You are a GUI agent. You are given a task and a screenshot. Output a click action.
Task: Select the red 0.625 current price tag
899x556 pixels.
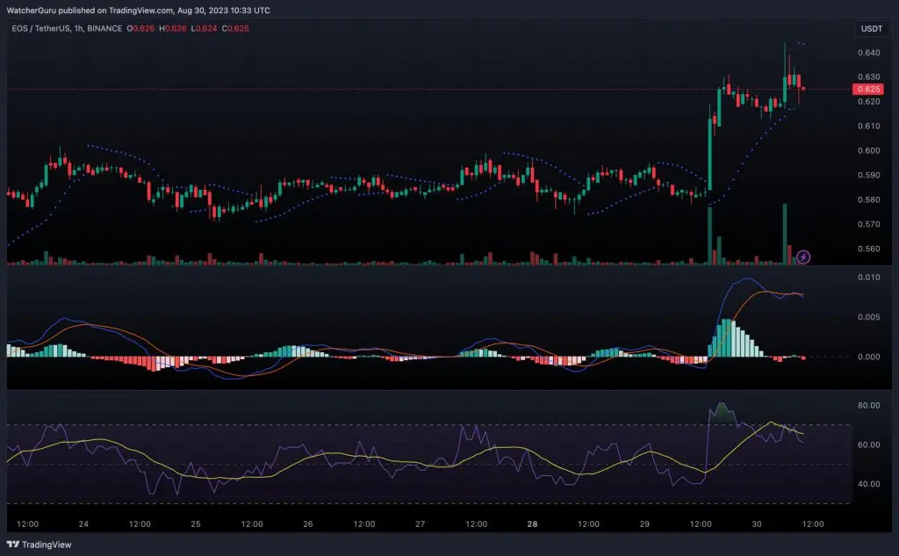click(868, 89)
